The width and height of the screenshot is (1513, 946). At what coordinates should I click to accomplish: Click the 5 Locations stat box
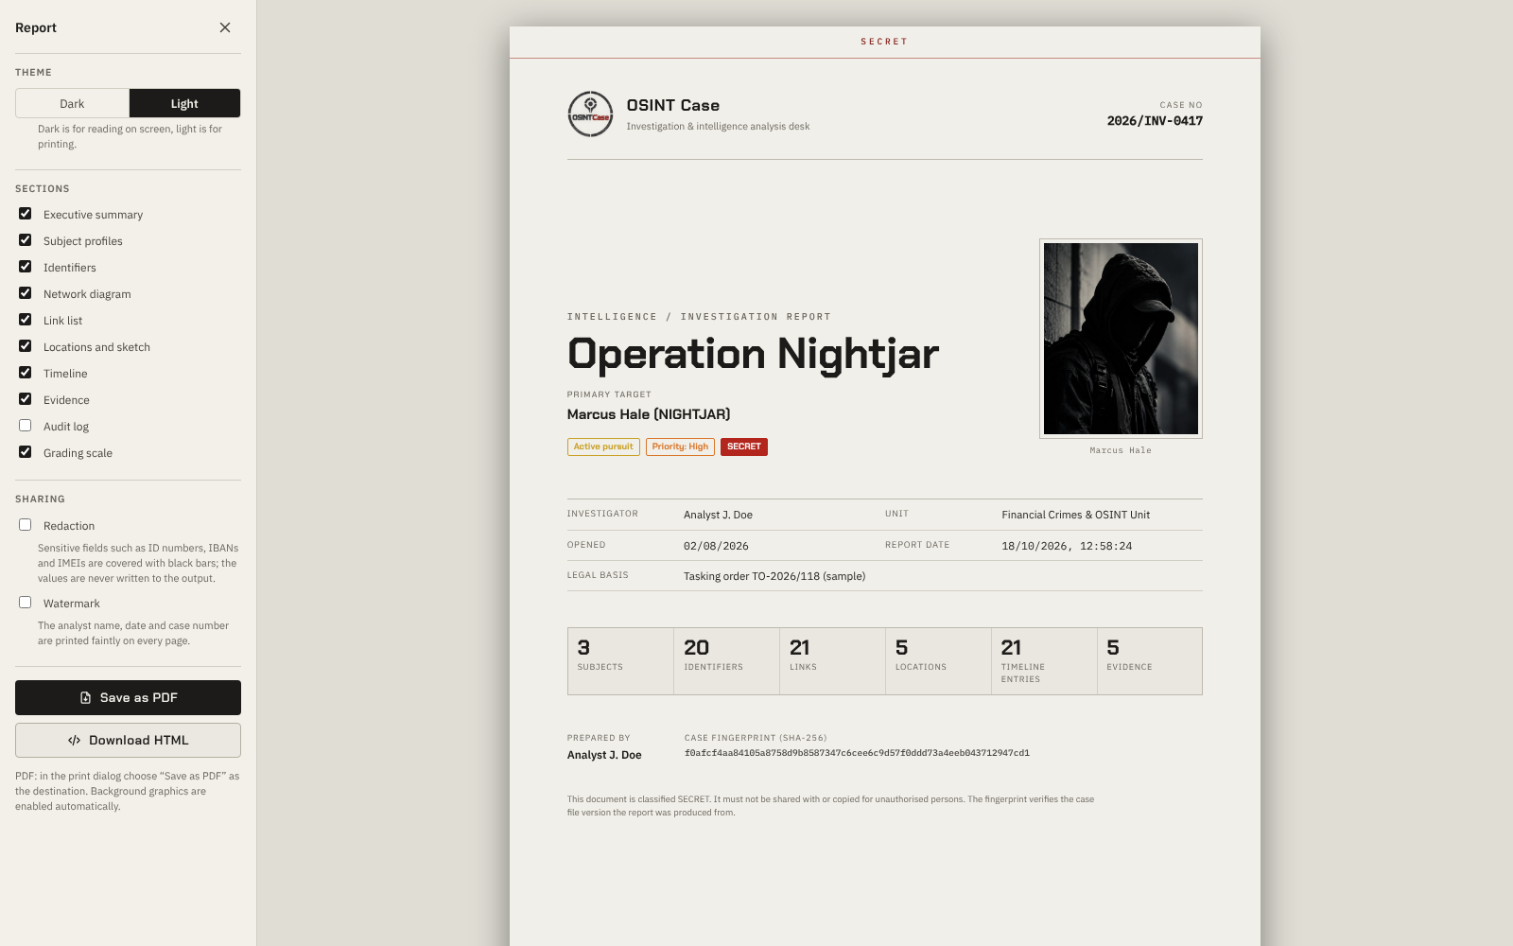click(938, 661)
